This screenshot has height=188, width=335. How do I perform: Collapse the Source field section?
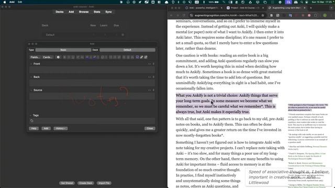31,90
